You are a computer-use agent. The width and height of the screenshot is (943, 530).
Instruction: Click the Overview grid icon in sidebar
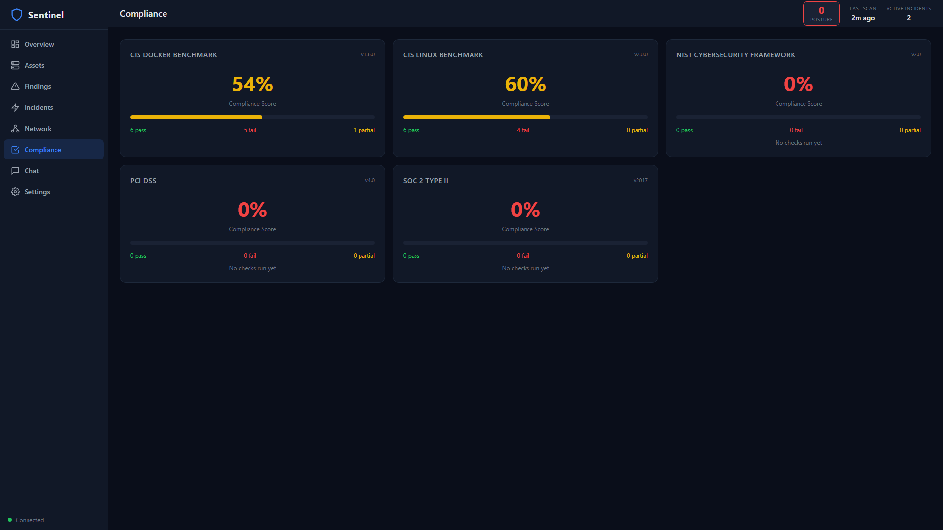15,44
